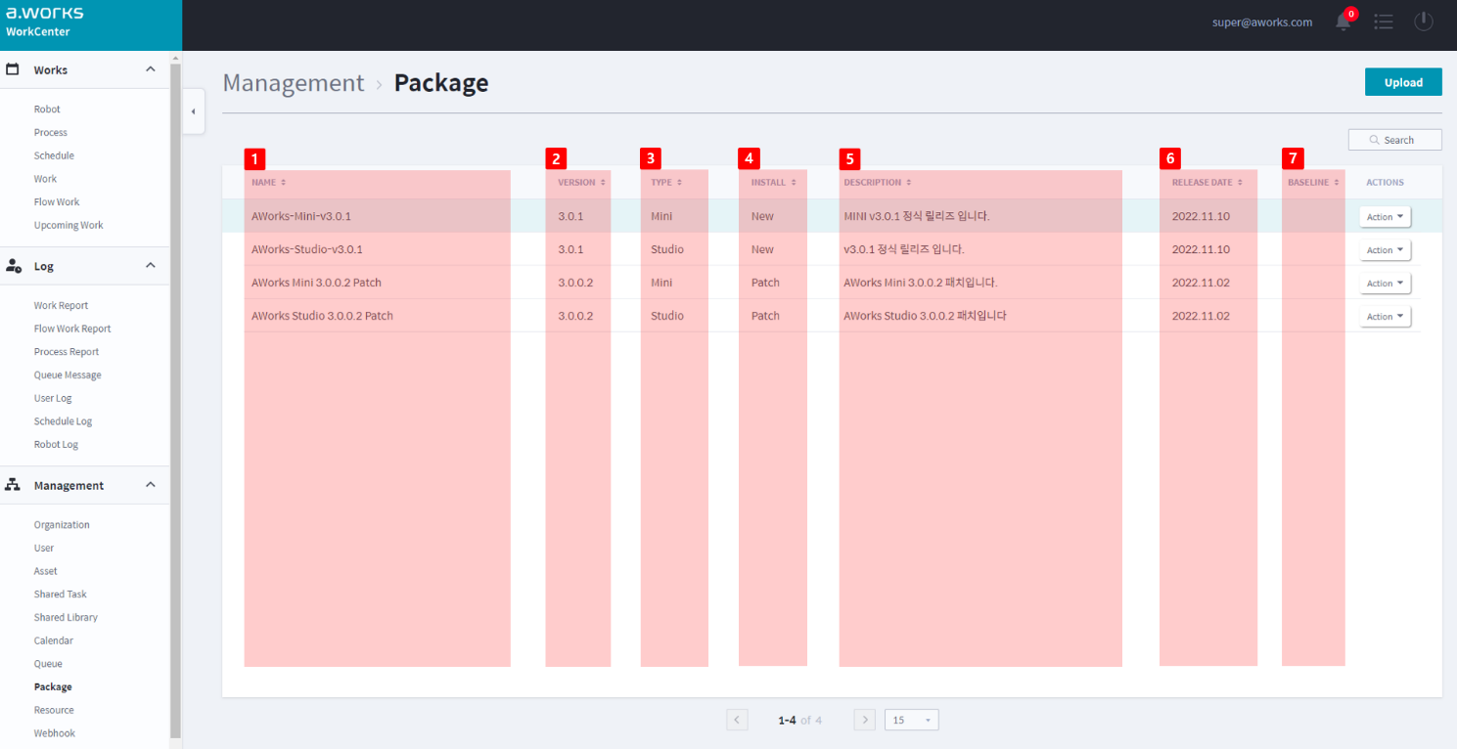
Task: Collapse the Log section chevron
Action: click(x=151, y=266)
